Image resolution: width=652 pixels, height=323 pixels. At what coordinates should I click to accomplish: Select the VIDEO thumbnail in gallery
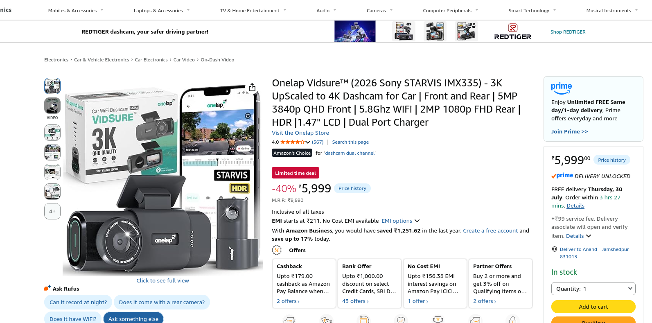(x=52, y=106)
